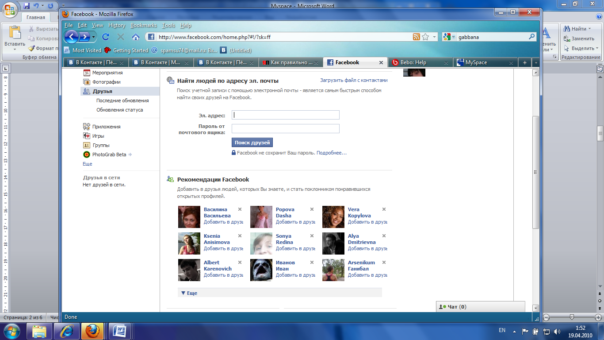Click Word zoom slider handle
Image resolution: width=604 pixels, height=340 pixels.
572,317
